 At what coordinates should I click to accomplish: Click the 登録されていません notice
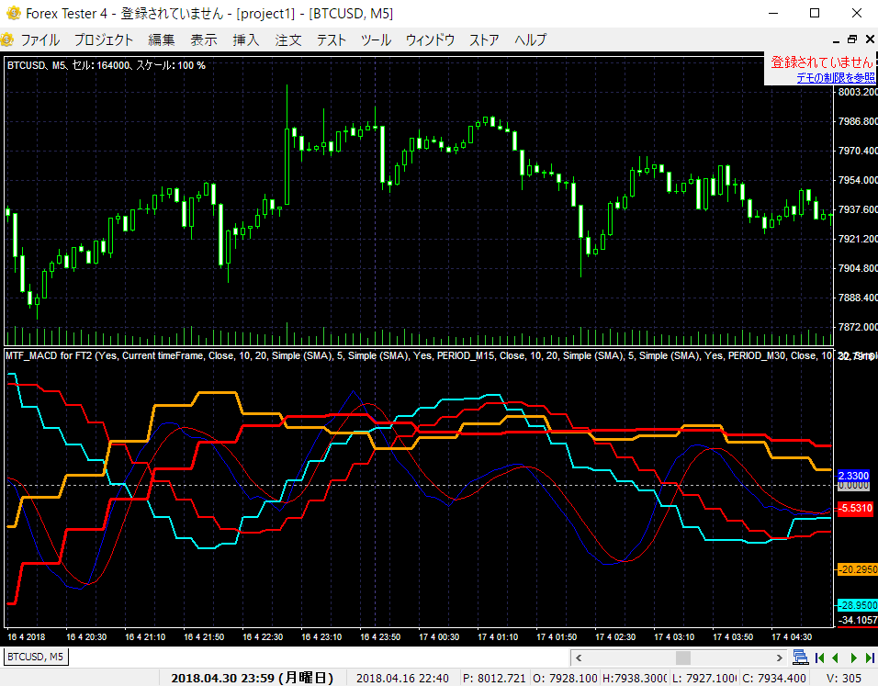tap(821, 62)
